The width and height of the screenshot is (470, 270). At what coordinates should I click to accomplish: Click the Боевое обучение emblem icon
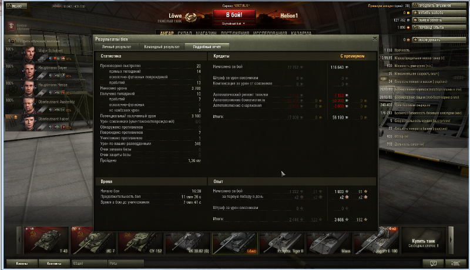point(11,26)
